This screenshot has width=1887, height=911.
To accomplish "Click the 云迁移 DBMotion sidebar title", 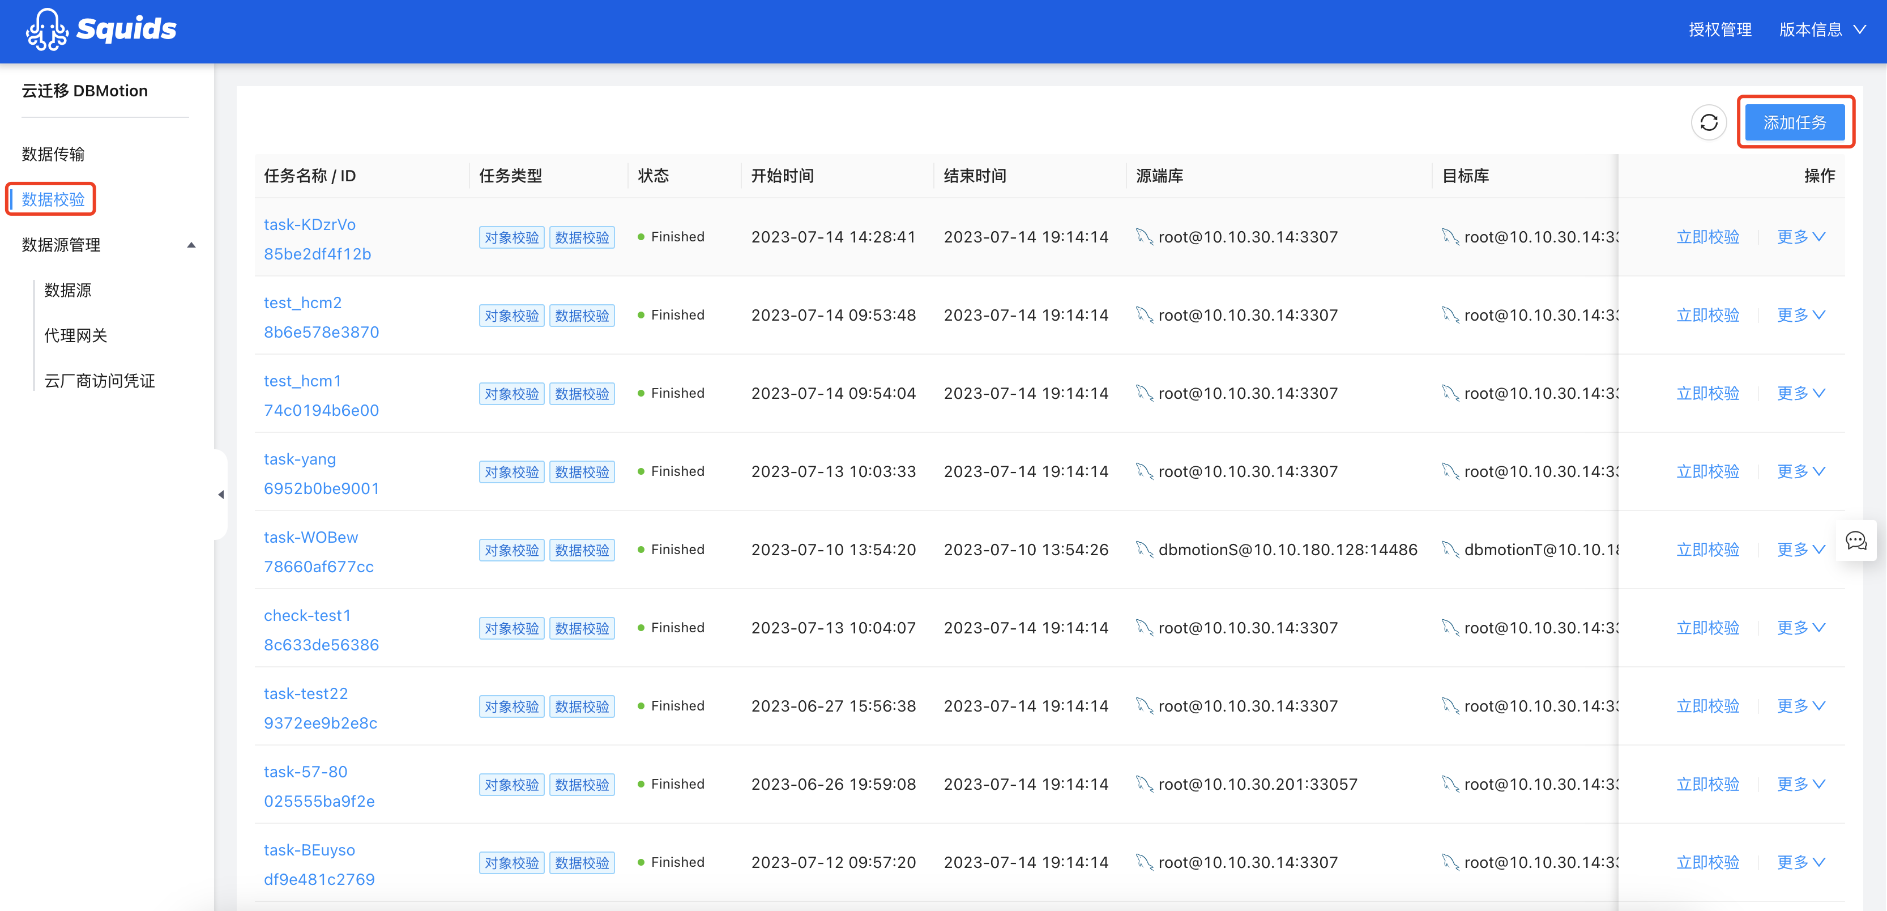I will (85, 91).
